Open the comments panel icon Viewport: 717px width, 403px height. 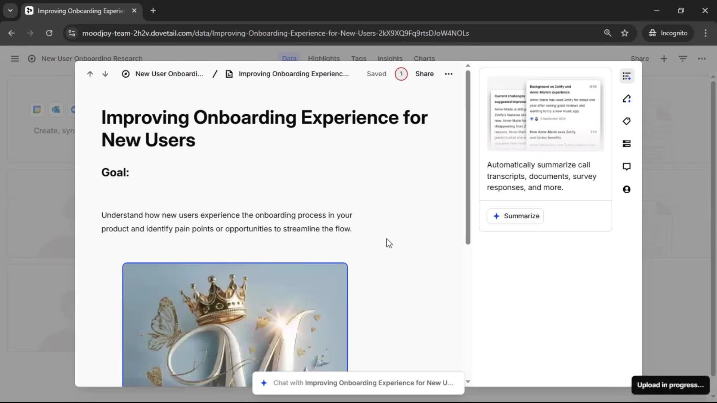tap(627, 166)
